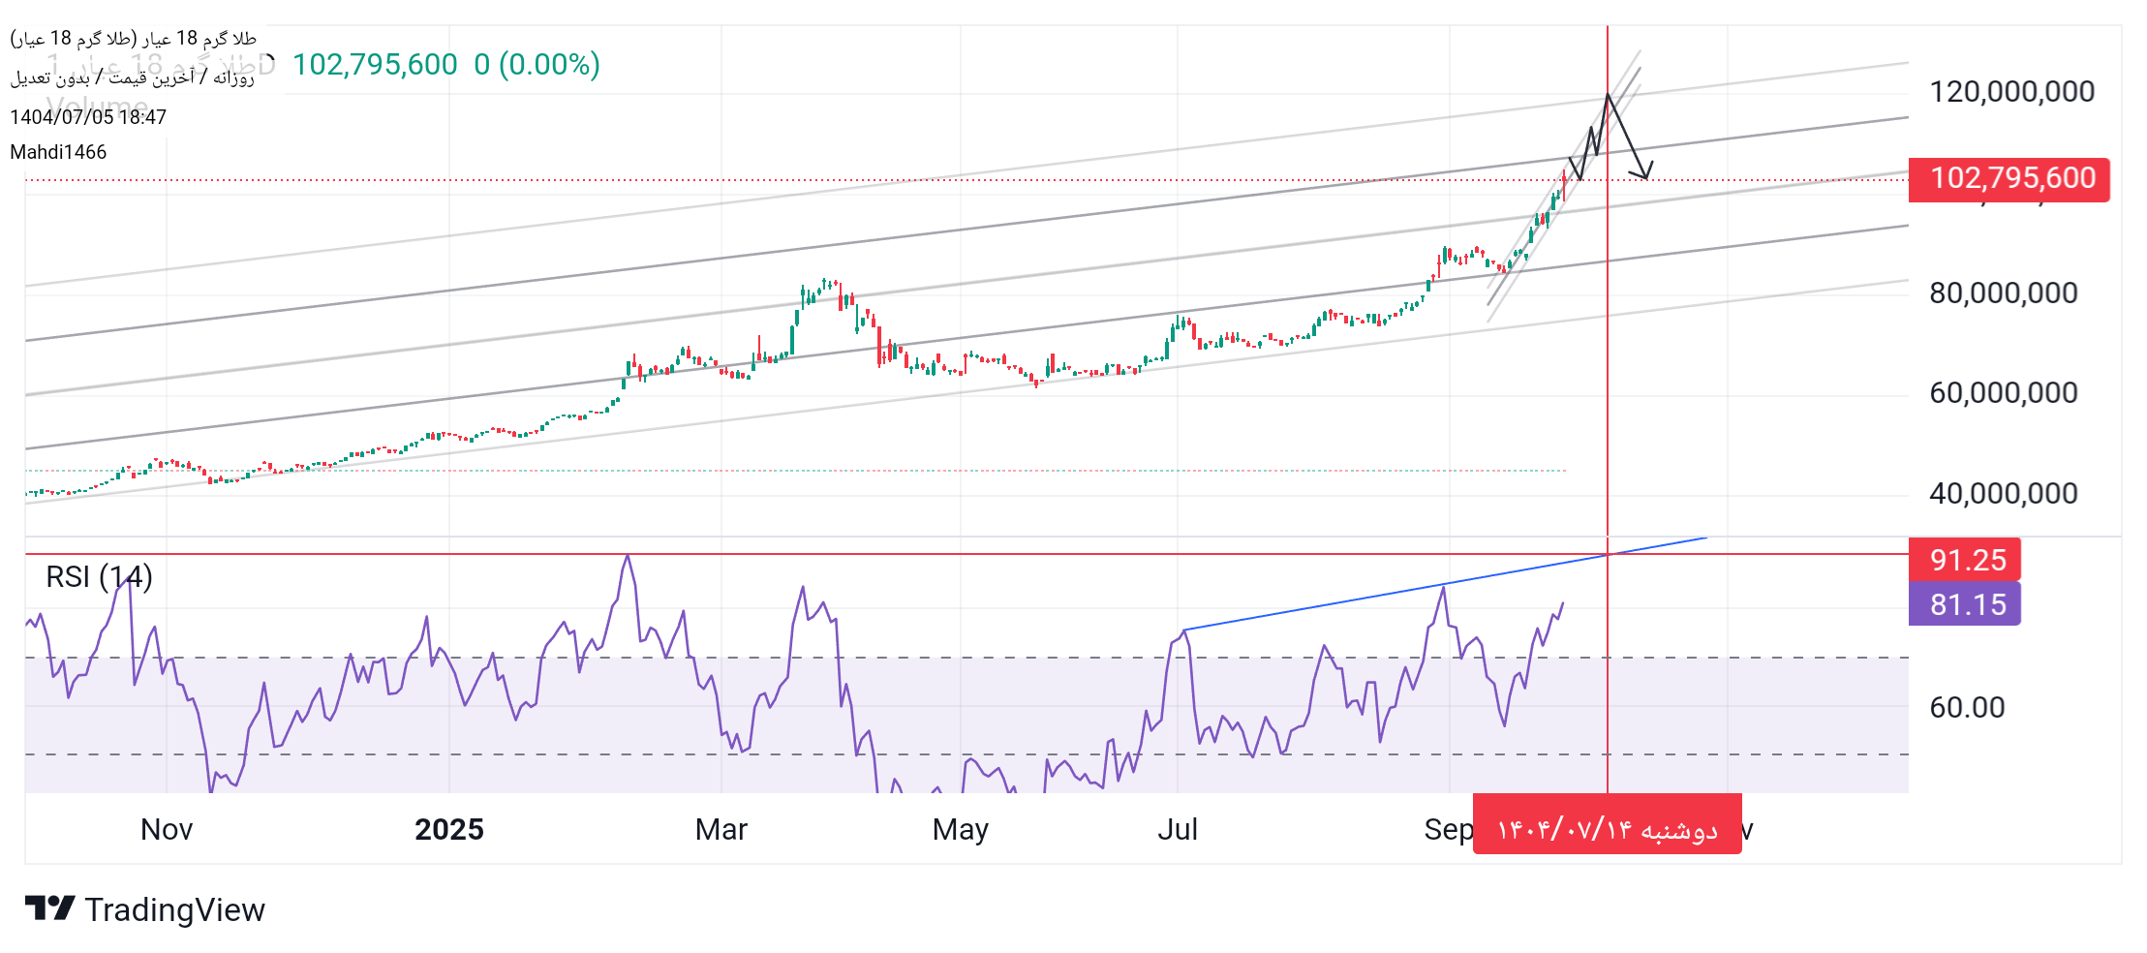Open the TradingView wordmark link
This screenshot has height=953, width=2147.
174,910
